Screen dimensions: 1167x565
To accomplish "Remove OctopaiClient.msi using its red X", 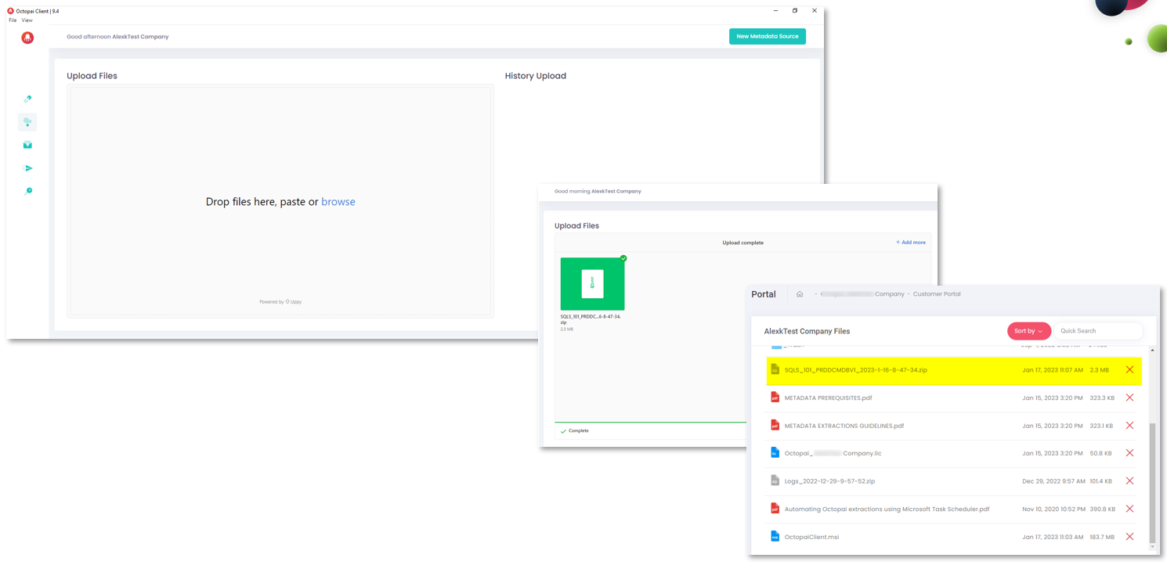I will click(x=1129, y=537).
